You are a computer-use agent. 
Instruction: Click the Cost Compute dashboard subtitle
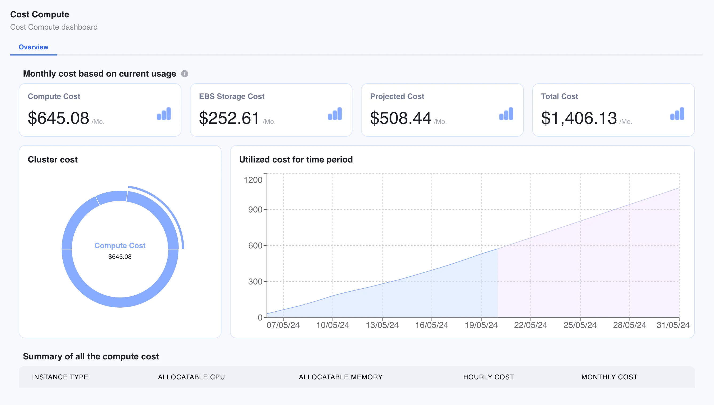(54, 27)
